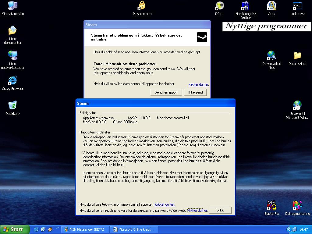Open the Ledetekst command prompt icon

coord(297,6)
